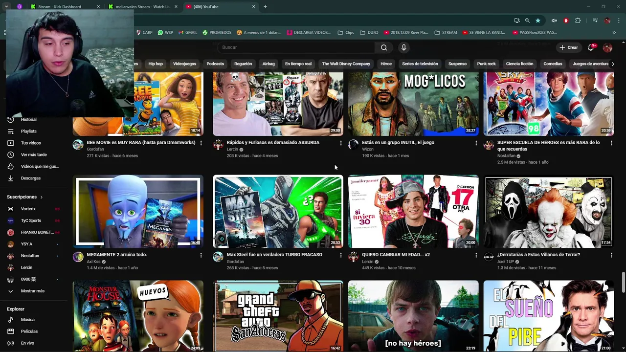Open the tab search dropdown arrow

pyautogui.click(x=6, y=6)
